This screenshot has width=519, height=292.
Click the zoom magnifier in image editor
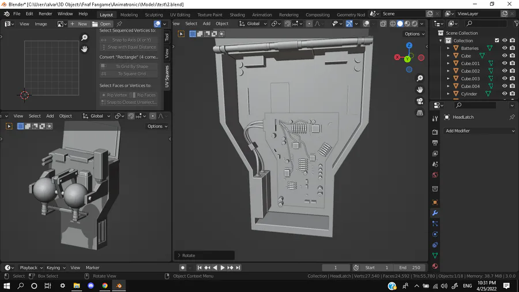point(84,38)
